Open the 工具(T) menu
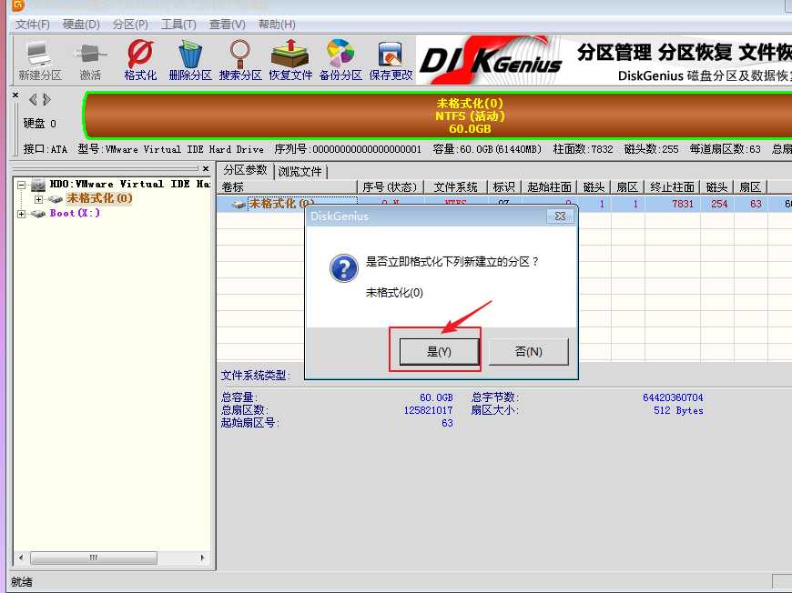The height and width of the screenshot is (593, 792). 178,25
